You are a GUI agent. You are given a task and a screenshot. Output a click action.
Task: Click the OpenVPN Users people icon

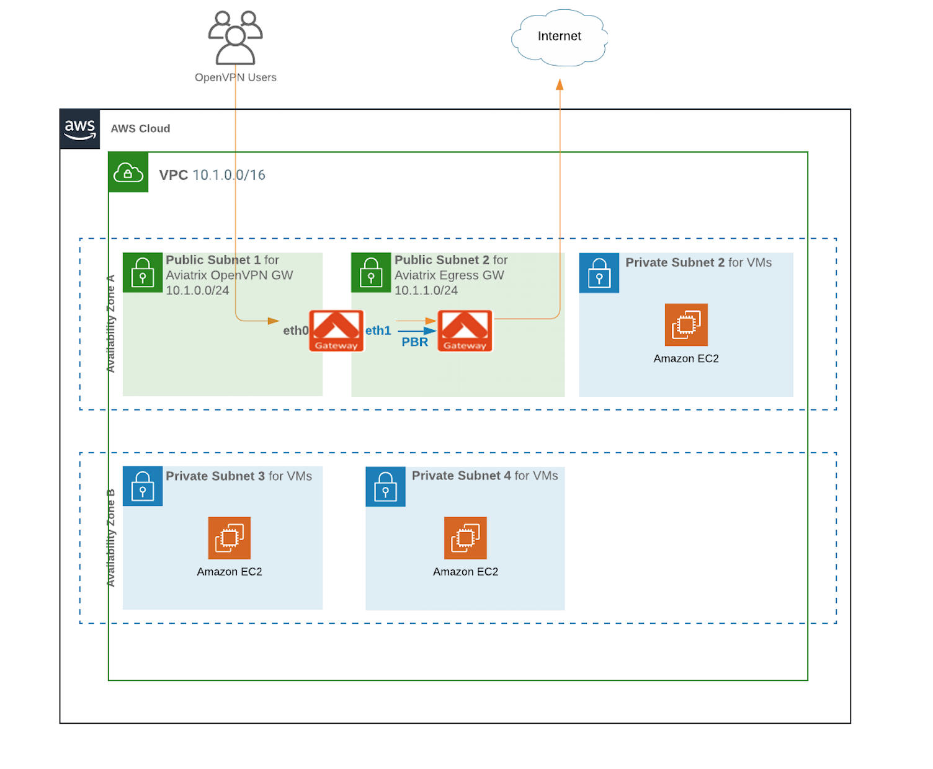(x=235, y=38)
